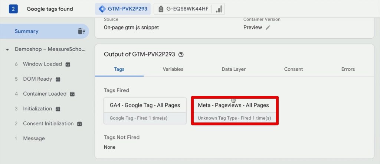
Task: Click the bar chart icon beside G-EQS8WK44HF
Action: click(219, 9)
